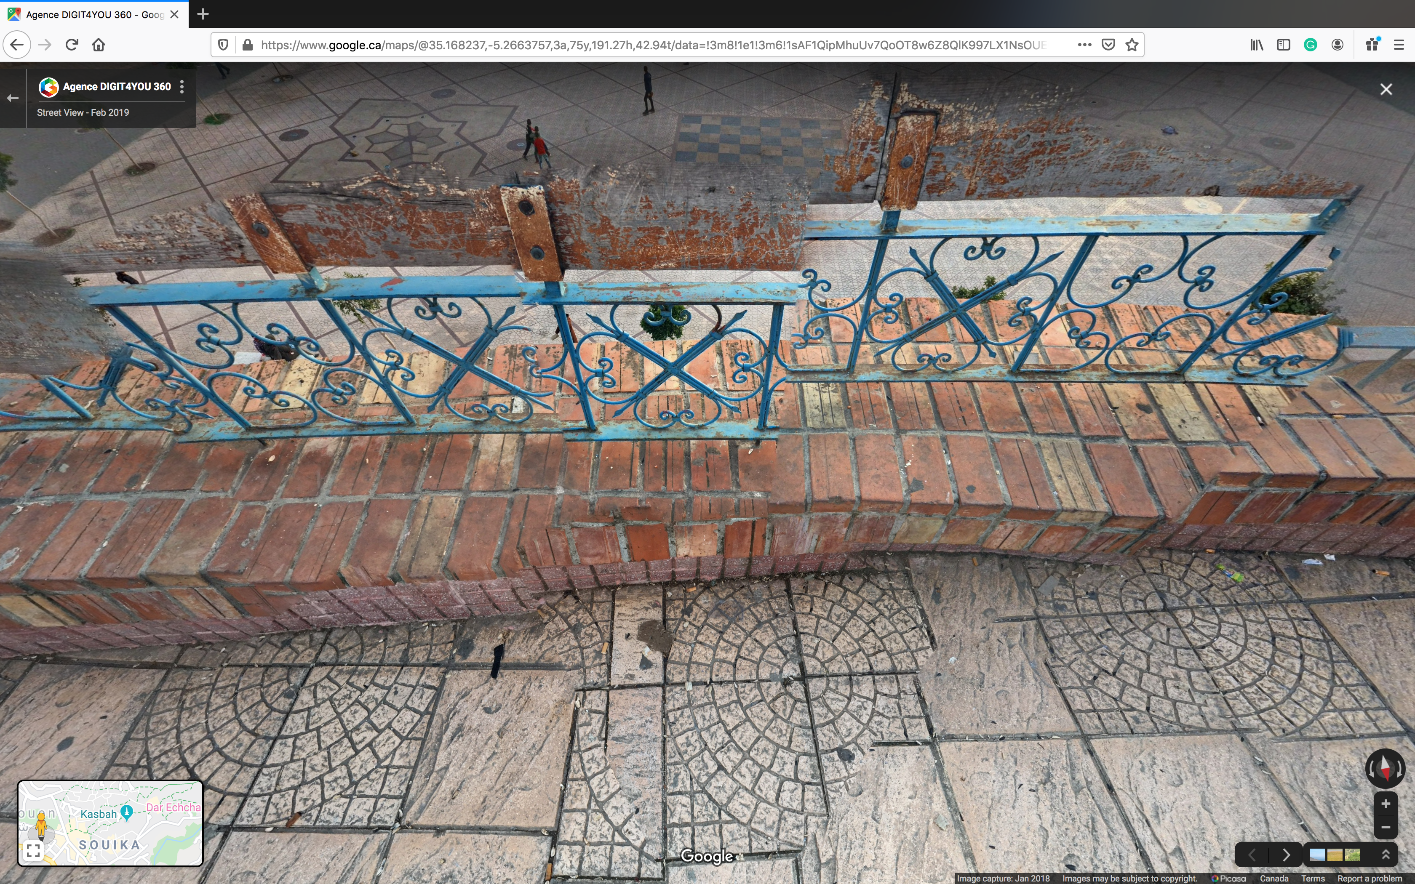Zoom in with the plus button

click(x=1385, y=804)
